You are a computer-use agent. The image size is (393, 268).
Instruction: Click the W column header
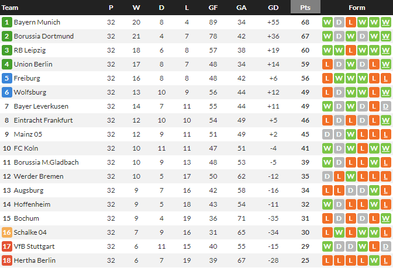point(136,8)
